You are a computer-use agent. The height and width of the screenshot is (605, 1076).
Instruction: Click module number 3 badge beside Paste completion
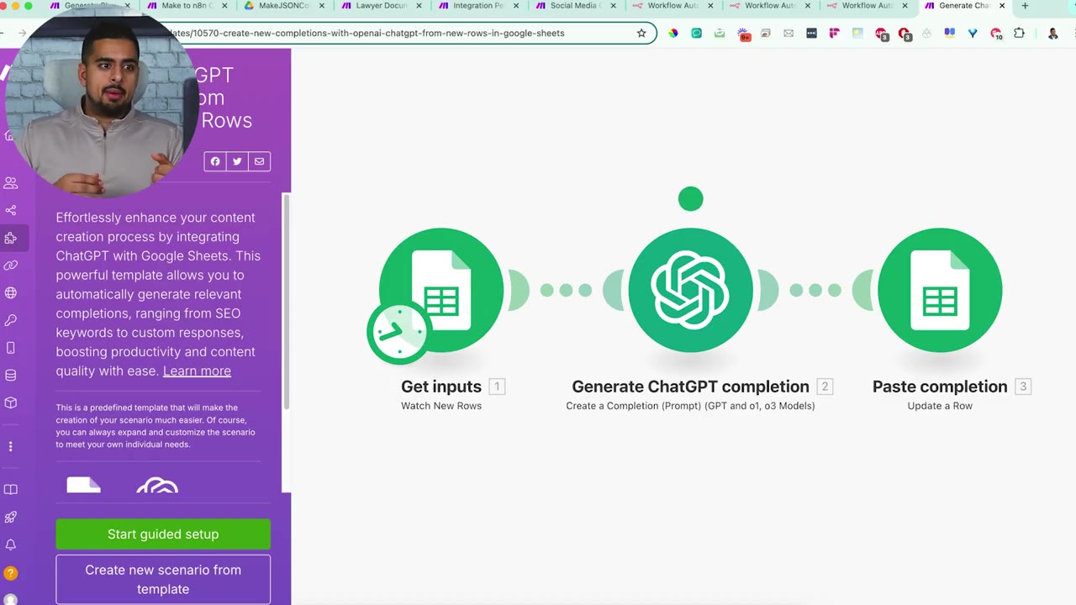[1023, 387]
